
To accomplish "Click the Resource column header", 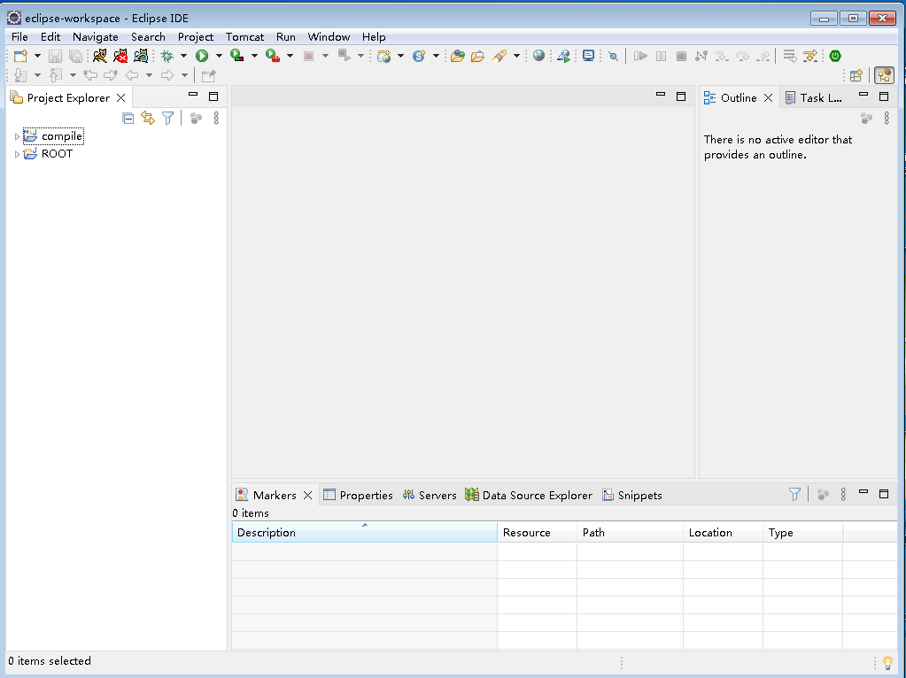I will tap(537, 533).
